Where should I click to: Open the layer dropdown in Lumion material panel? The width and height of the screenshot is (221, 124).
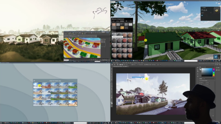pyautogui.click(x=206, y=13)
